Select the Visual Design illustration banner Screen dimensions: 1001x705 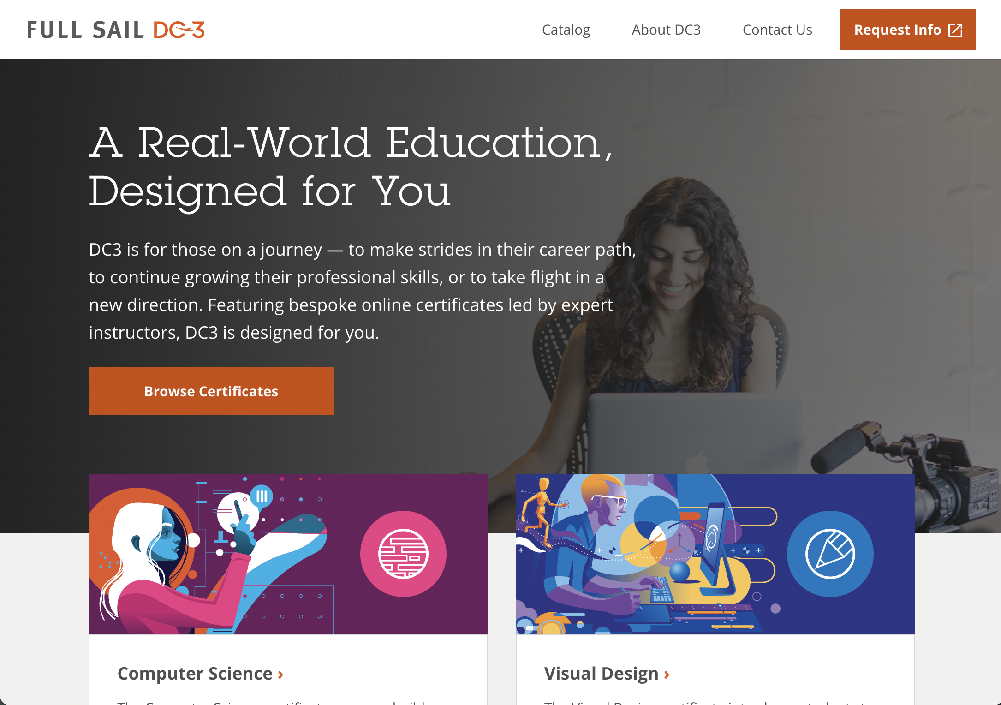click(715, 554)
